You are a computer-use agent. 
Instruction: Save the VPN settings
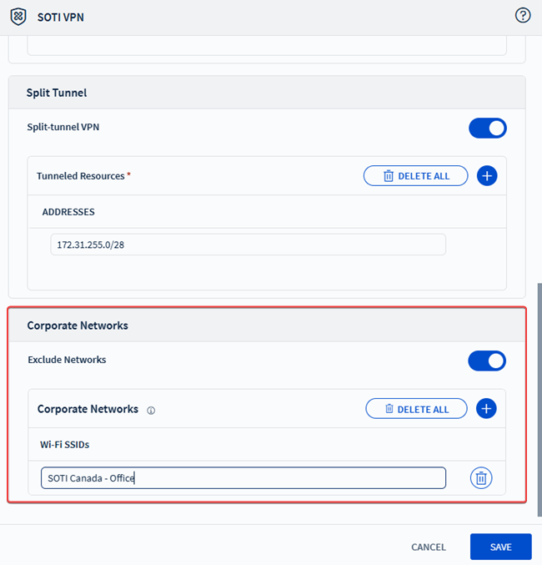[500, 547]
